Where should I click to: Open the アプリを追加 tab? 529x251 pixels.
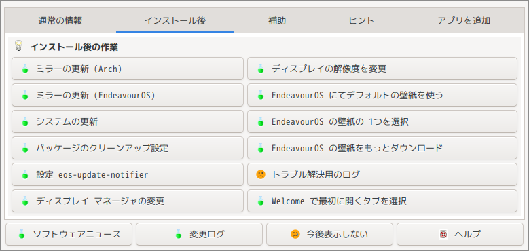pyautogui.click(x=464, y=21)
